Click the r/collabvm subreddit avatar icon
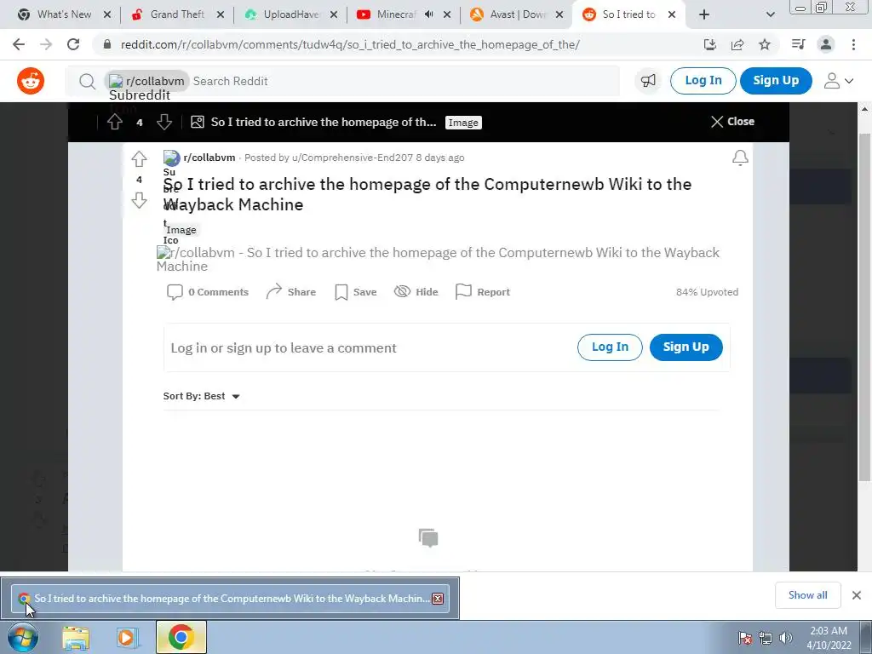This screenshot has width=872, height=654. tap(172, 158)
